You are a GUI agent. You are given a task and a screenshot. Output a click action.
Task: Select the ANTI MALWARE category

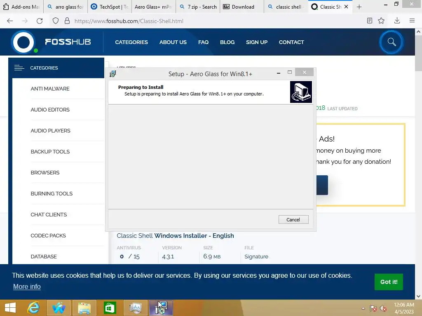50,89
